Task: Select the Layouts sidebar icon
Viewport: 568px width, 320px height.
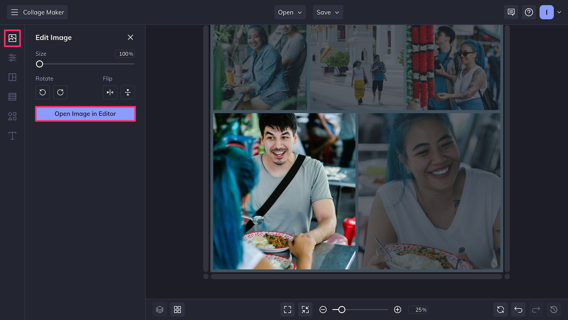Action: pos(12,77)
